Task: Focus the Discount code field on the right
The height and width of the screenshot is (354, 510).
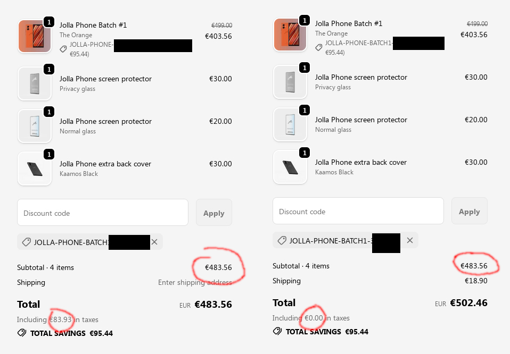Action: (358, 211)
